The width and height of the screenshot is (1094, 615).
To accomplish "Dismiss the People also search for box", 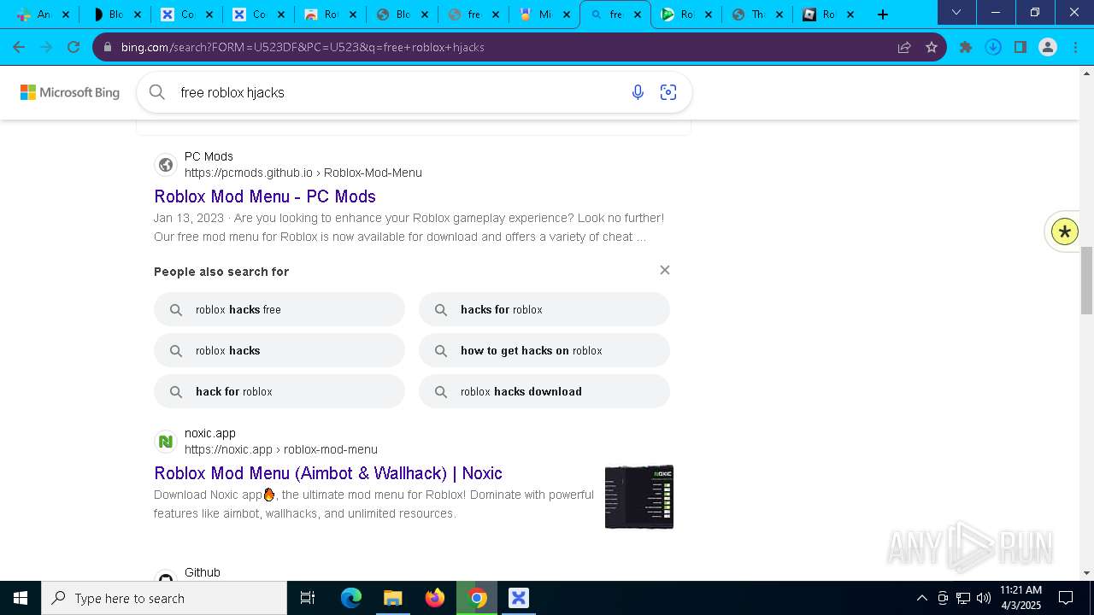I will pyautogui.click(x=665, y=270).
